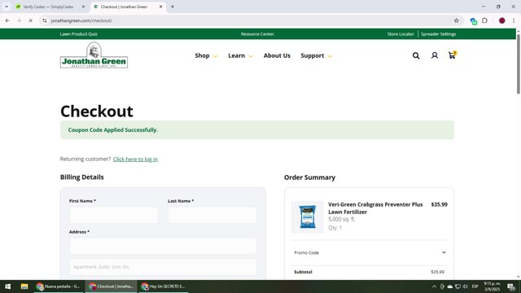Image resolution: width=521 pixels, height=293 pixels.
Task: Click the SimplyCodes extension icon
Action: coord(474,21)
